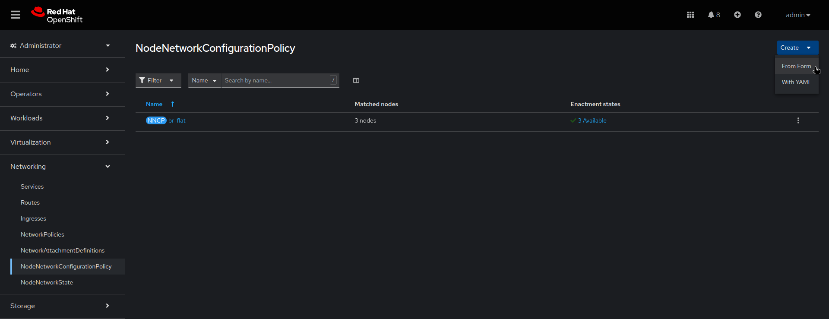Toggle the hamburger navigation menu
The height and width of the screenshot is (319, 829).
[16, 15]
